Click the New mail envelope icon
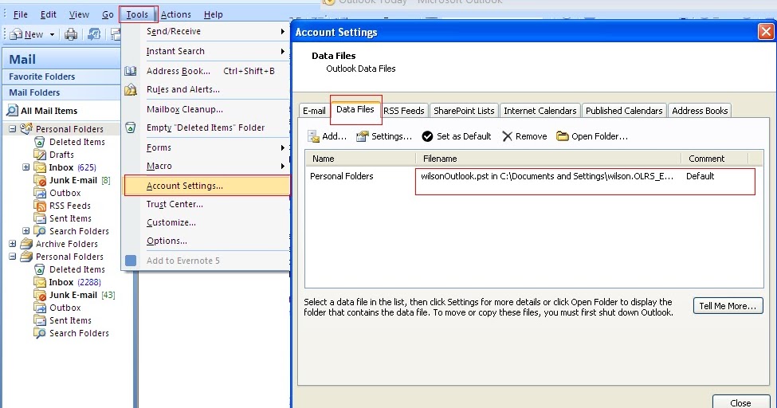The height and width of the screenshot is (408, 777). click(16, 34)
